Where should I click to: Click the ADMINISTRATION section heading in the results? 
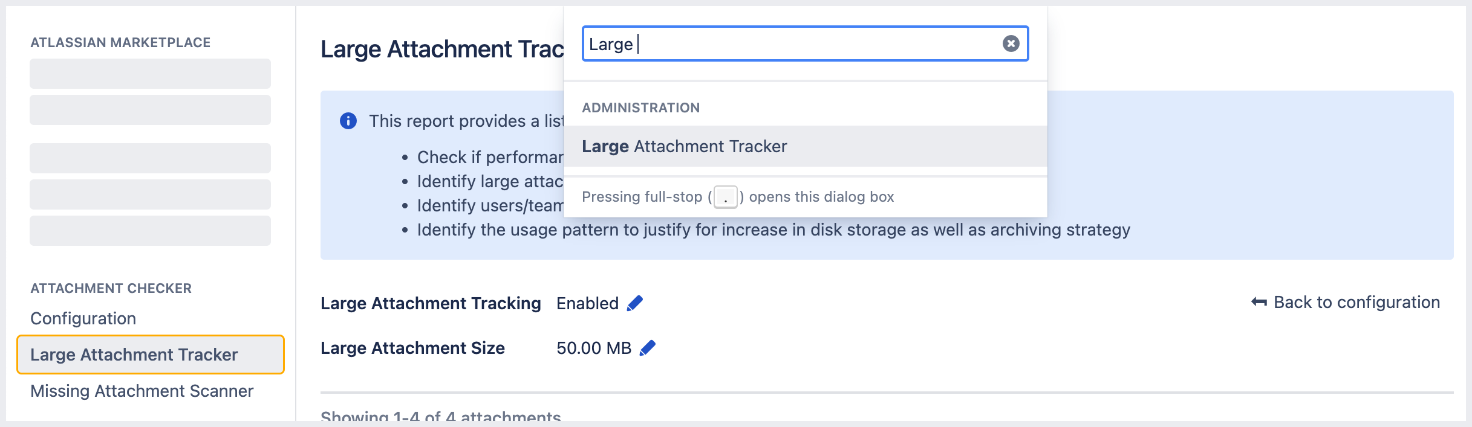pyautogui.click(x=640, y=108)
